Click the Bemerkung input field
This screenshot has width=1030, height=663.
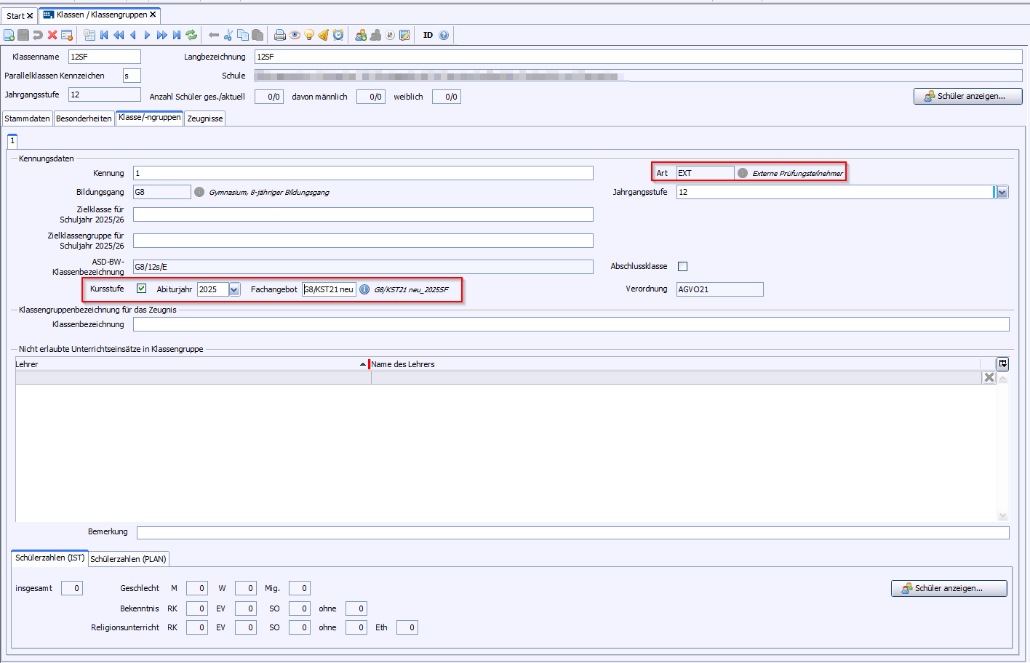[572, 533]
